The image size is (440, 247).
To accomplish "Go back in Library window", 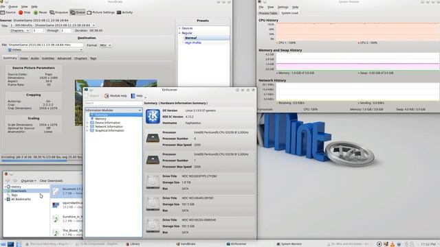I will pos(8,180).
